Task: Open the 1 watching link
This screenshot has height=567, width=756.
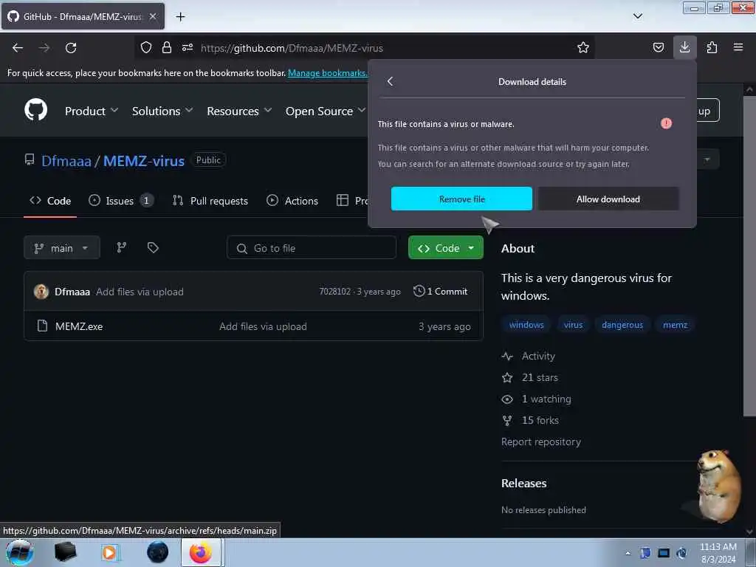Action: coord(537,399)
